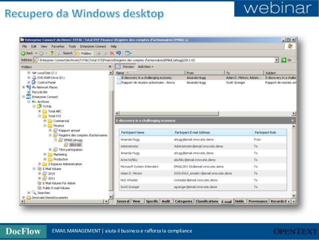Open the Help menu

coord(113,47)
